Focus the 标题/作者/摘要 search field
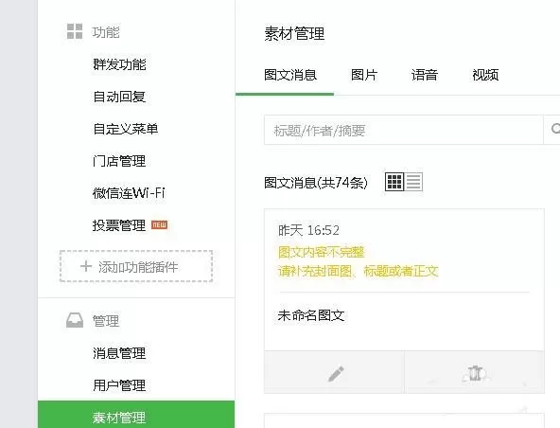Viewport: 560px width, 428px height. 404,130
